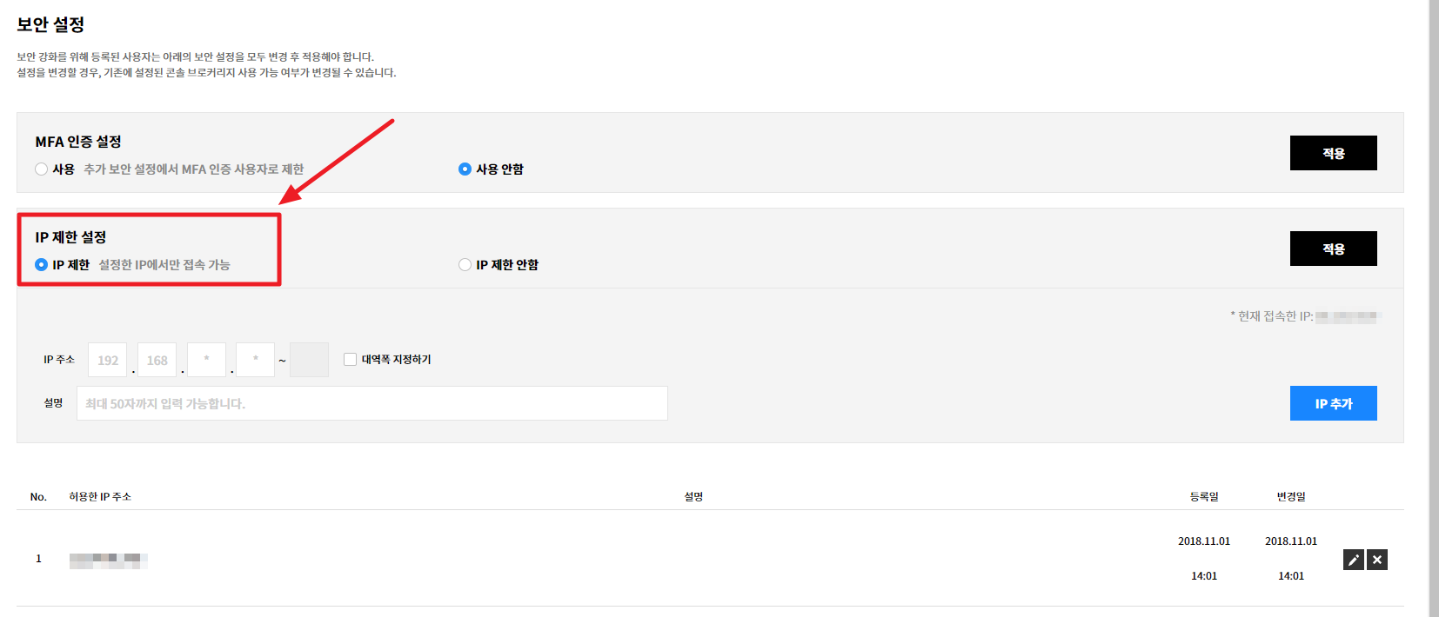Image resolution: width=1439 pixels, height=617 pixels.
Task: Click the 허용한 IP 주소 column header
Action: 100,497
